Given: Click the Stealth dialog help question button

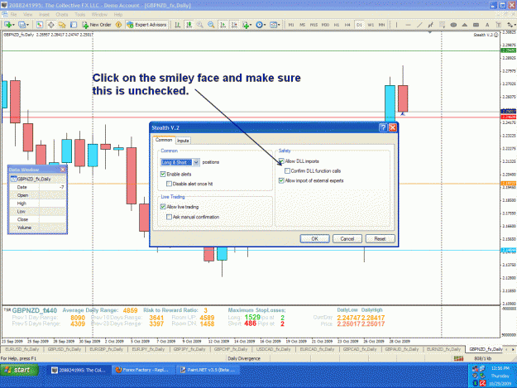Looking at the screenshot, I should point(383,127).
